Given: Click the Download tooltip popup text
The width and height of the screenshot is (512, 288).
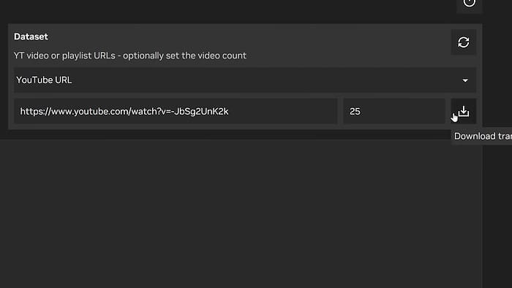Looking at the screenshot, I should pos(483,137).
